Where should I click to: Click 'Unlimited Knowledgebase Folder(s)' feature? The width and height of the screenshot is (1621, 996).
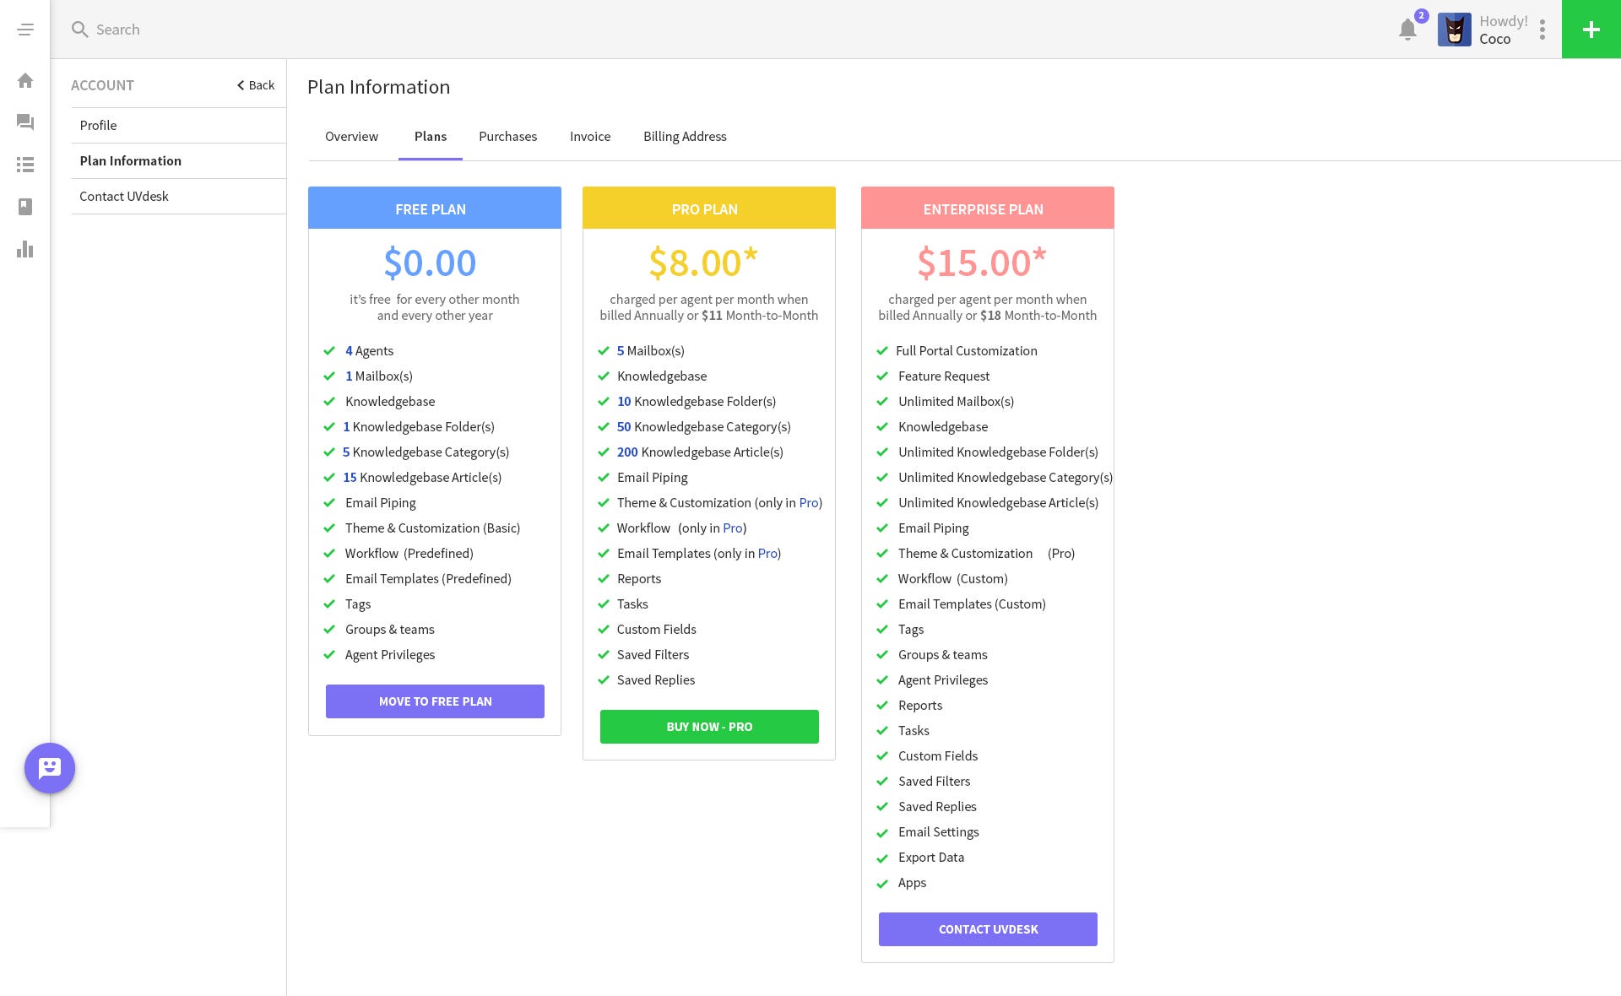pyautogui.click(x=998, y=452)
